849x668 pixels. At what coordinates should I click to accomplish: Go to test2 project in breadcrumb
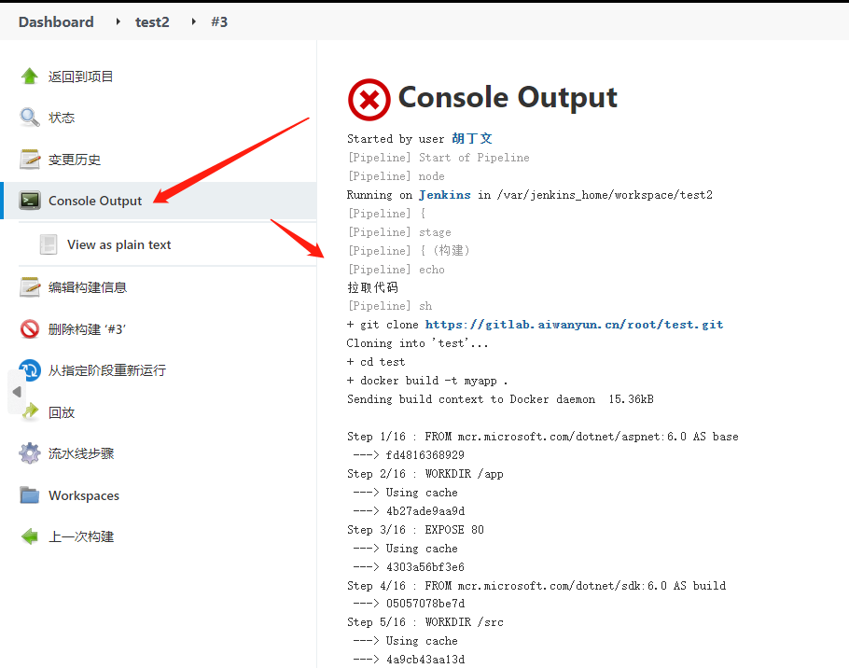[x=152, y=21]
